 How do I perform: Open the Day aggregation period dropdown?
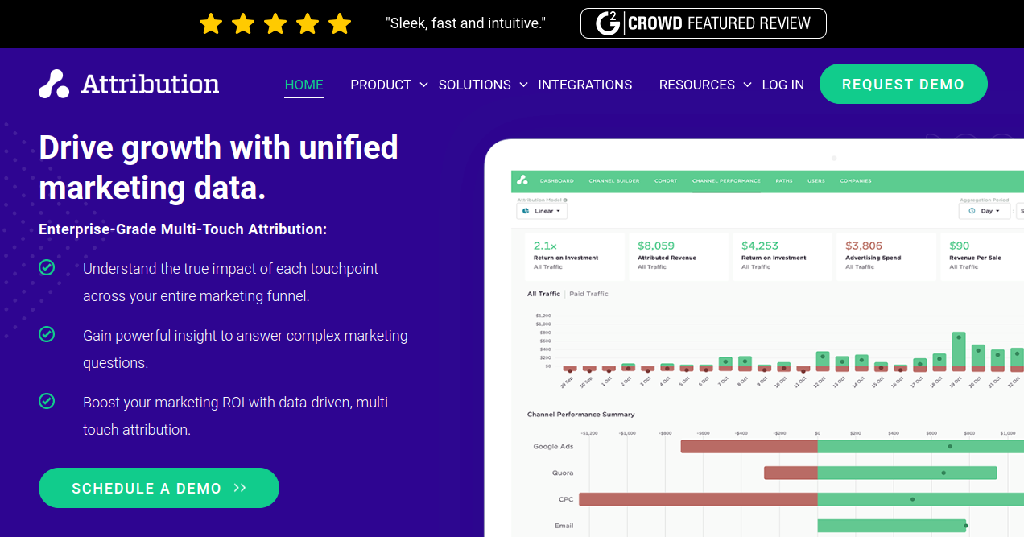tap(984, 211)
